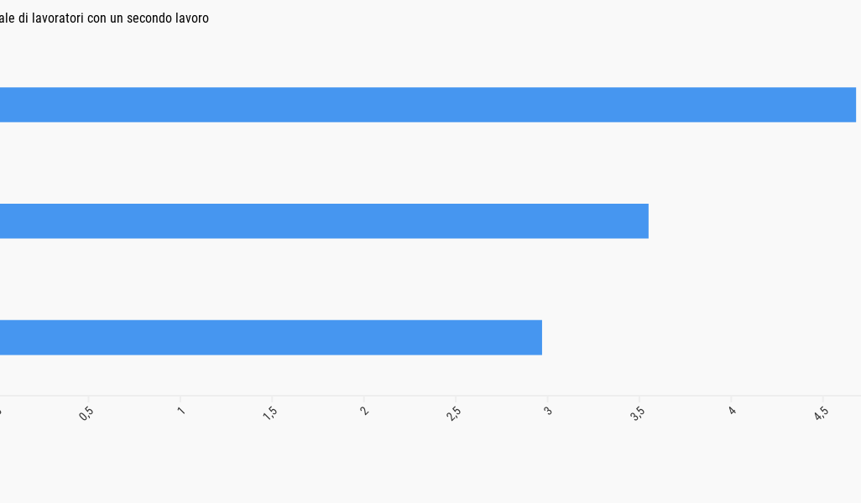
Task: Click the tick mark above the 4,5 label
Action: tap(823, 399)
